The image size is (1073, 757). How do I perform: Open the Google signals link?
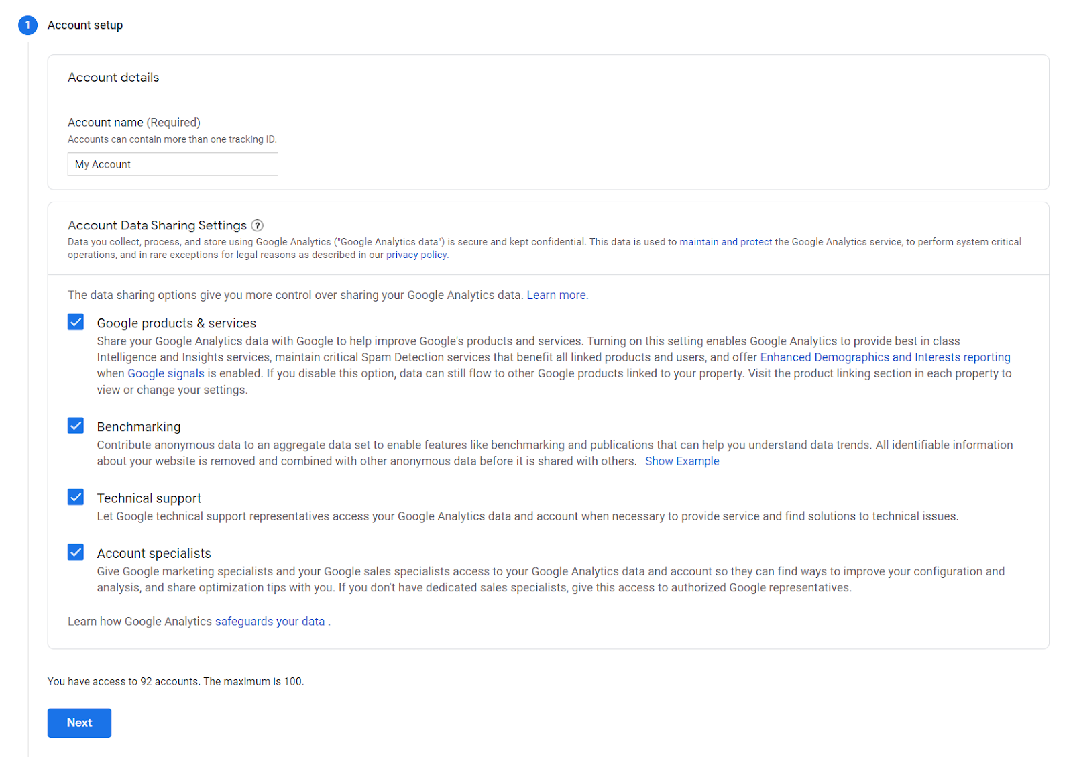166,373
